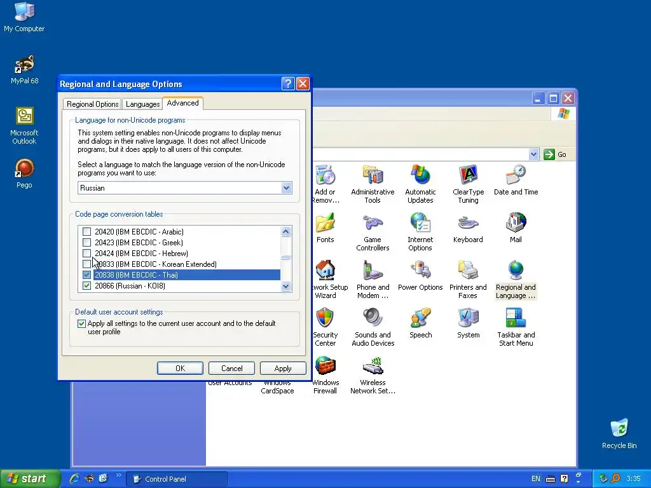Open Windows Firewall applet
651x488 pixels.
[x=325, y=375]
